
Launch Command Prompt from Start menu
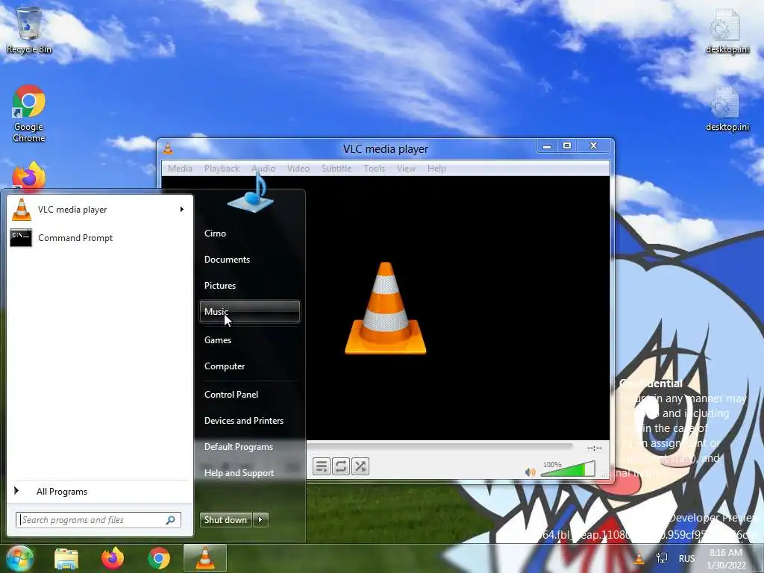[x=100, y=238]
